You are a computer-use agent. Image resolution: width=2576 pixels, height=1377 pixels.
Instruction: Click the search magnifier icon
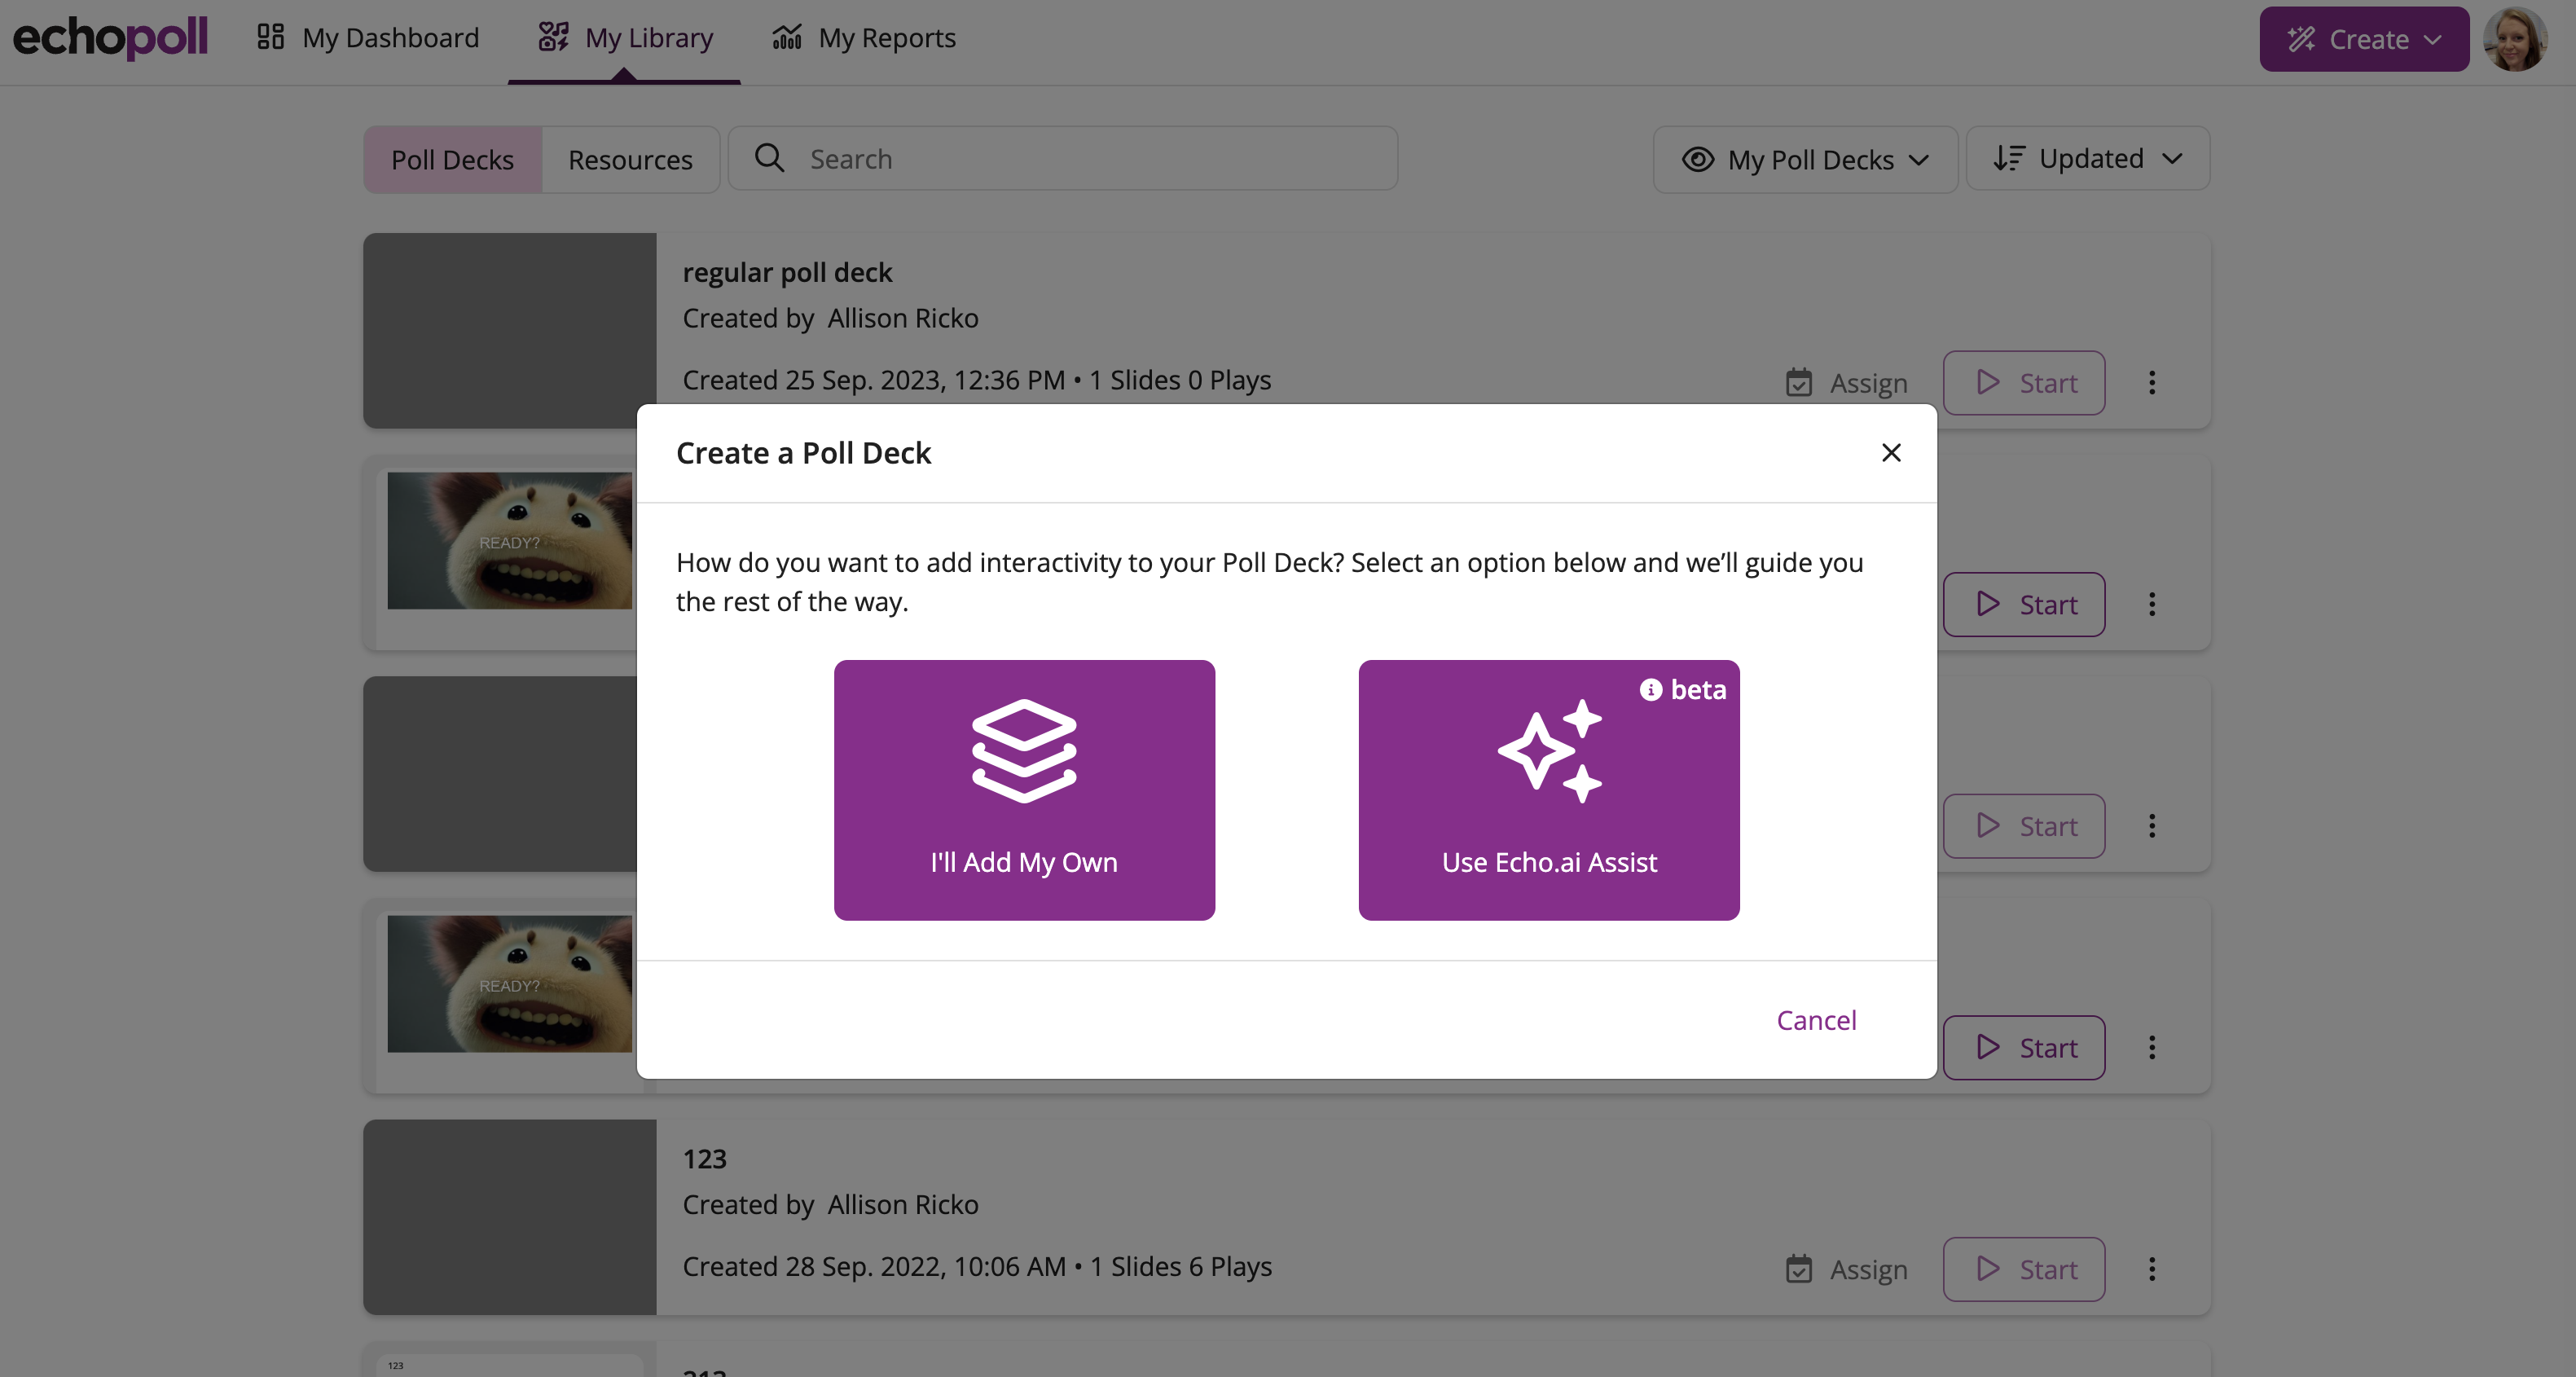(769, 158)
